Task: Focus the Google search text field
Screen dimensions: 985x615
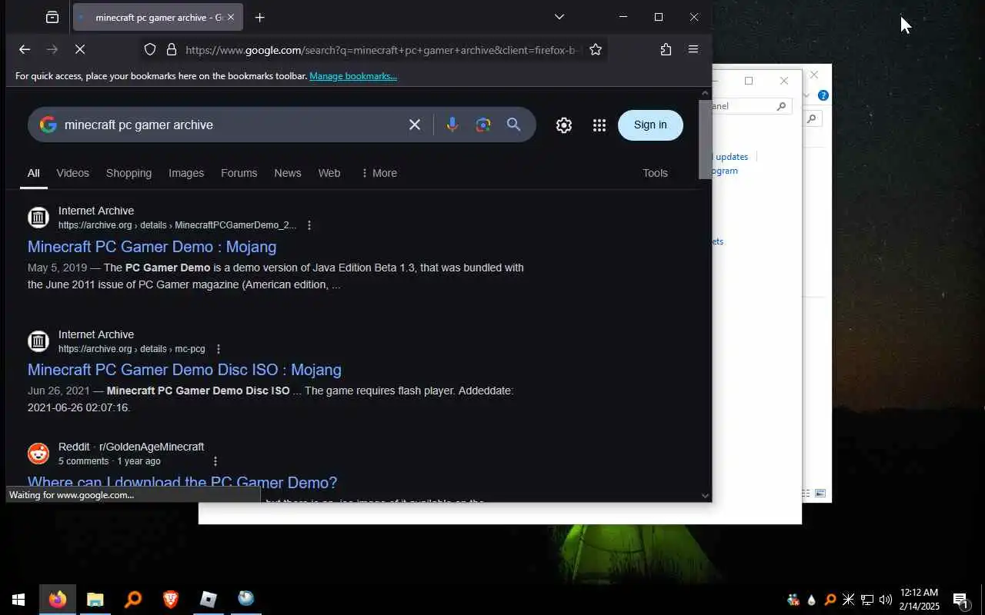Action: tap(231, 125)
